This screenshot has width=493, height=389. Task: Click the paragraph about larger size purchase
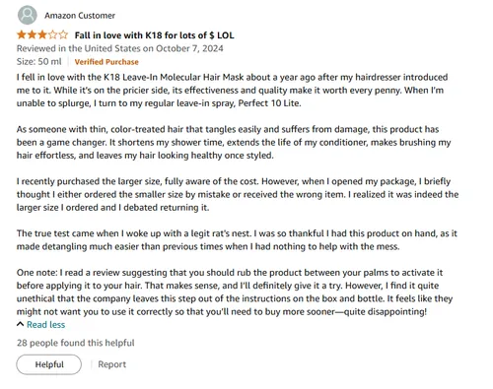click(238, 194)
